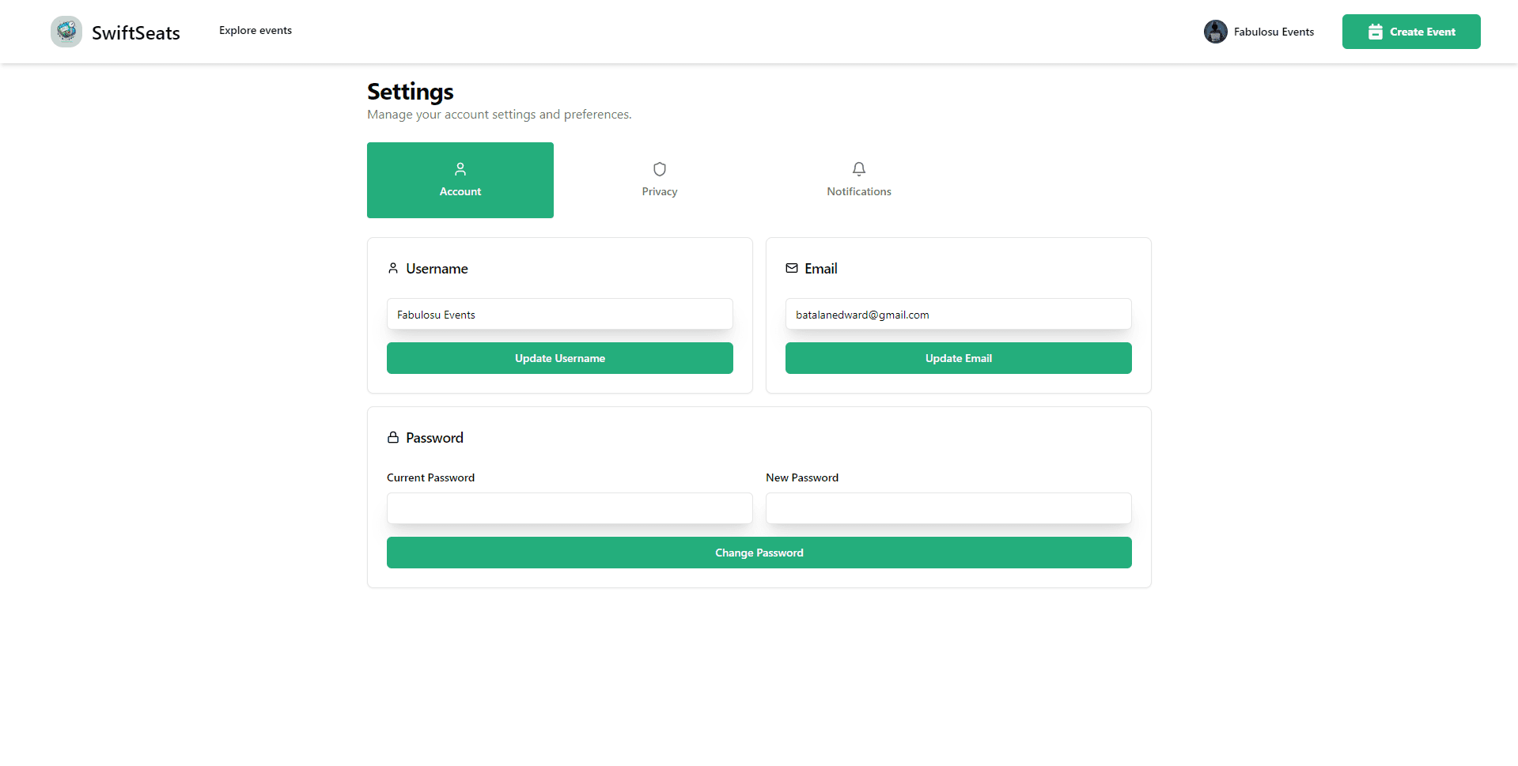Click the calendar icon inside Create Event button
The image size is (1518, 766).
(1374, 31)
